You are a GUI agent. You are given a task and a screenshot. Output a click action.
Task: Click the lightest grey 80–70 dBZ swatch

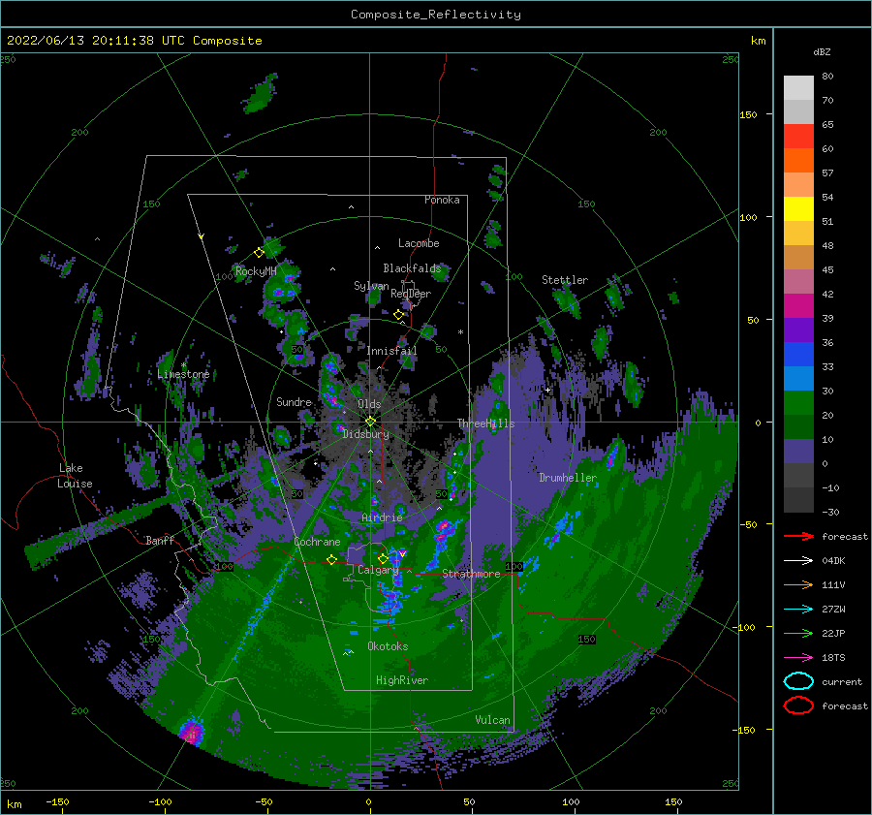pos(798,88)
